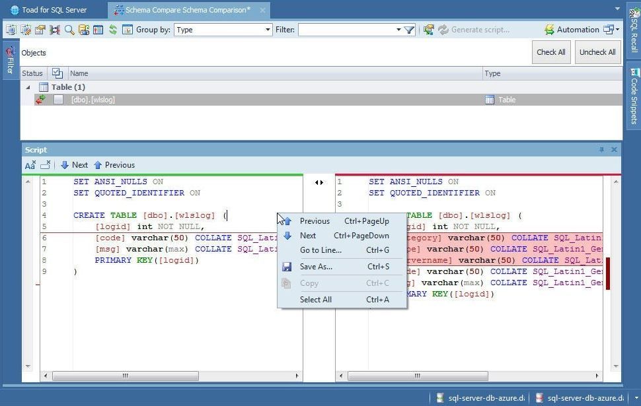Click the first sql-server-db-azure connection in status bar
641x406 pixels.
coord(481,398)
